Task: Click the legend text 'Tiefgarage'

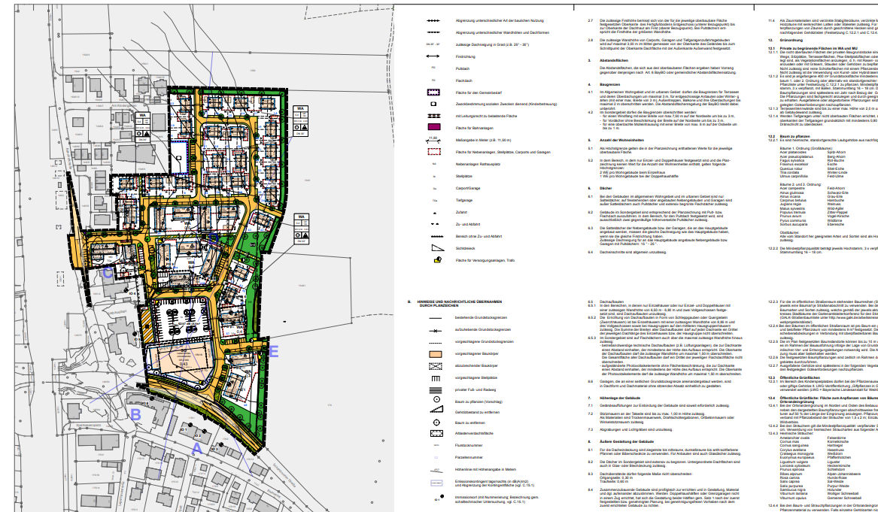Action: click(x=464, y=200)
